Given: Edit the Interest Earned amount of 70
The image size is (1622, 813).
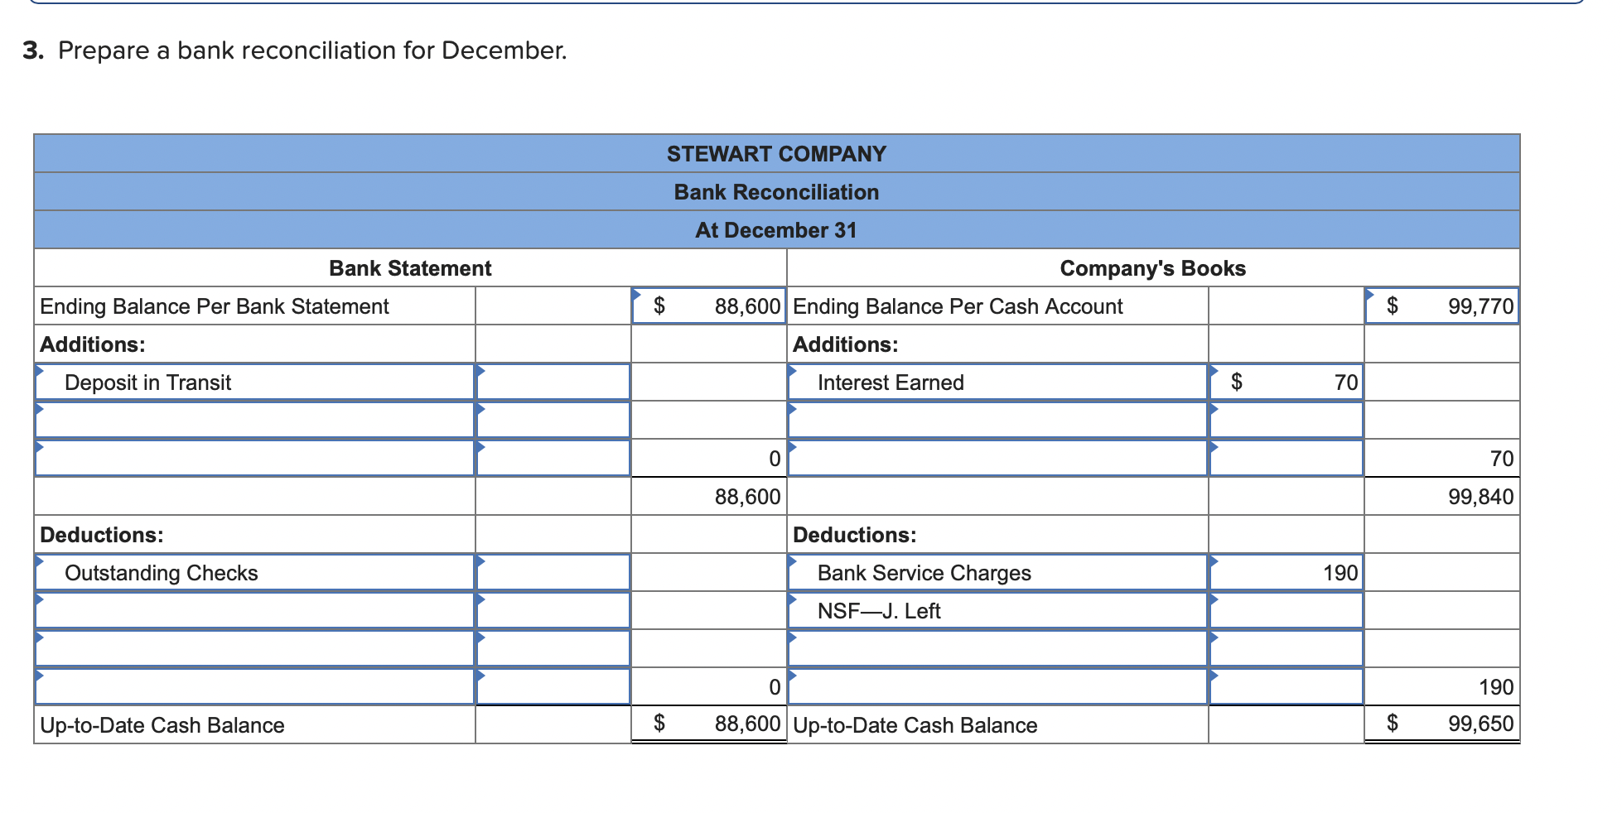Looking at the screenshot, I should click(1286, 382).
